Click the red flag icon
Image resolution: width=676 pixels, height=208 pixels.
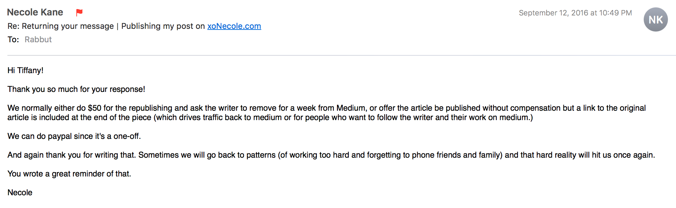(x=79, y=13)
